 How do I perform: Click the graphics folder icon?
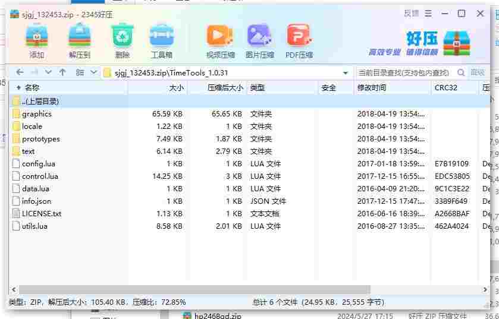16,113
